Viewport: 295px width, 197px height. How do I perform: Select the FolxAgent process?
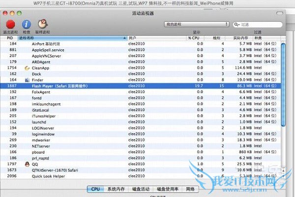pyautogui.click(x=140, y=92)
